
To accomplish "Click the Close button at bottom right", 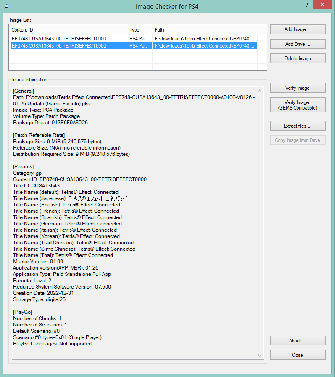I will pyautogui.click(x=298, y=355).
